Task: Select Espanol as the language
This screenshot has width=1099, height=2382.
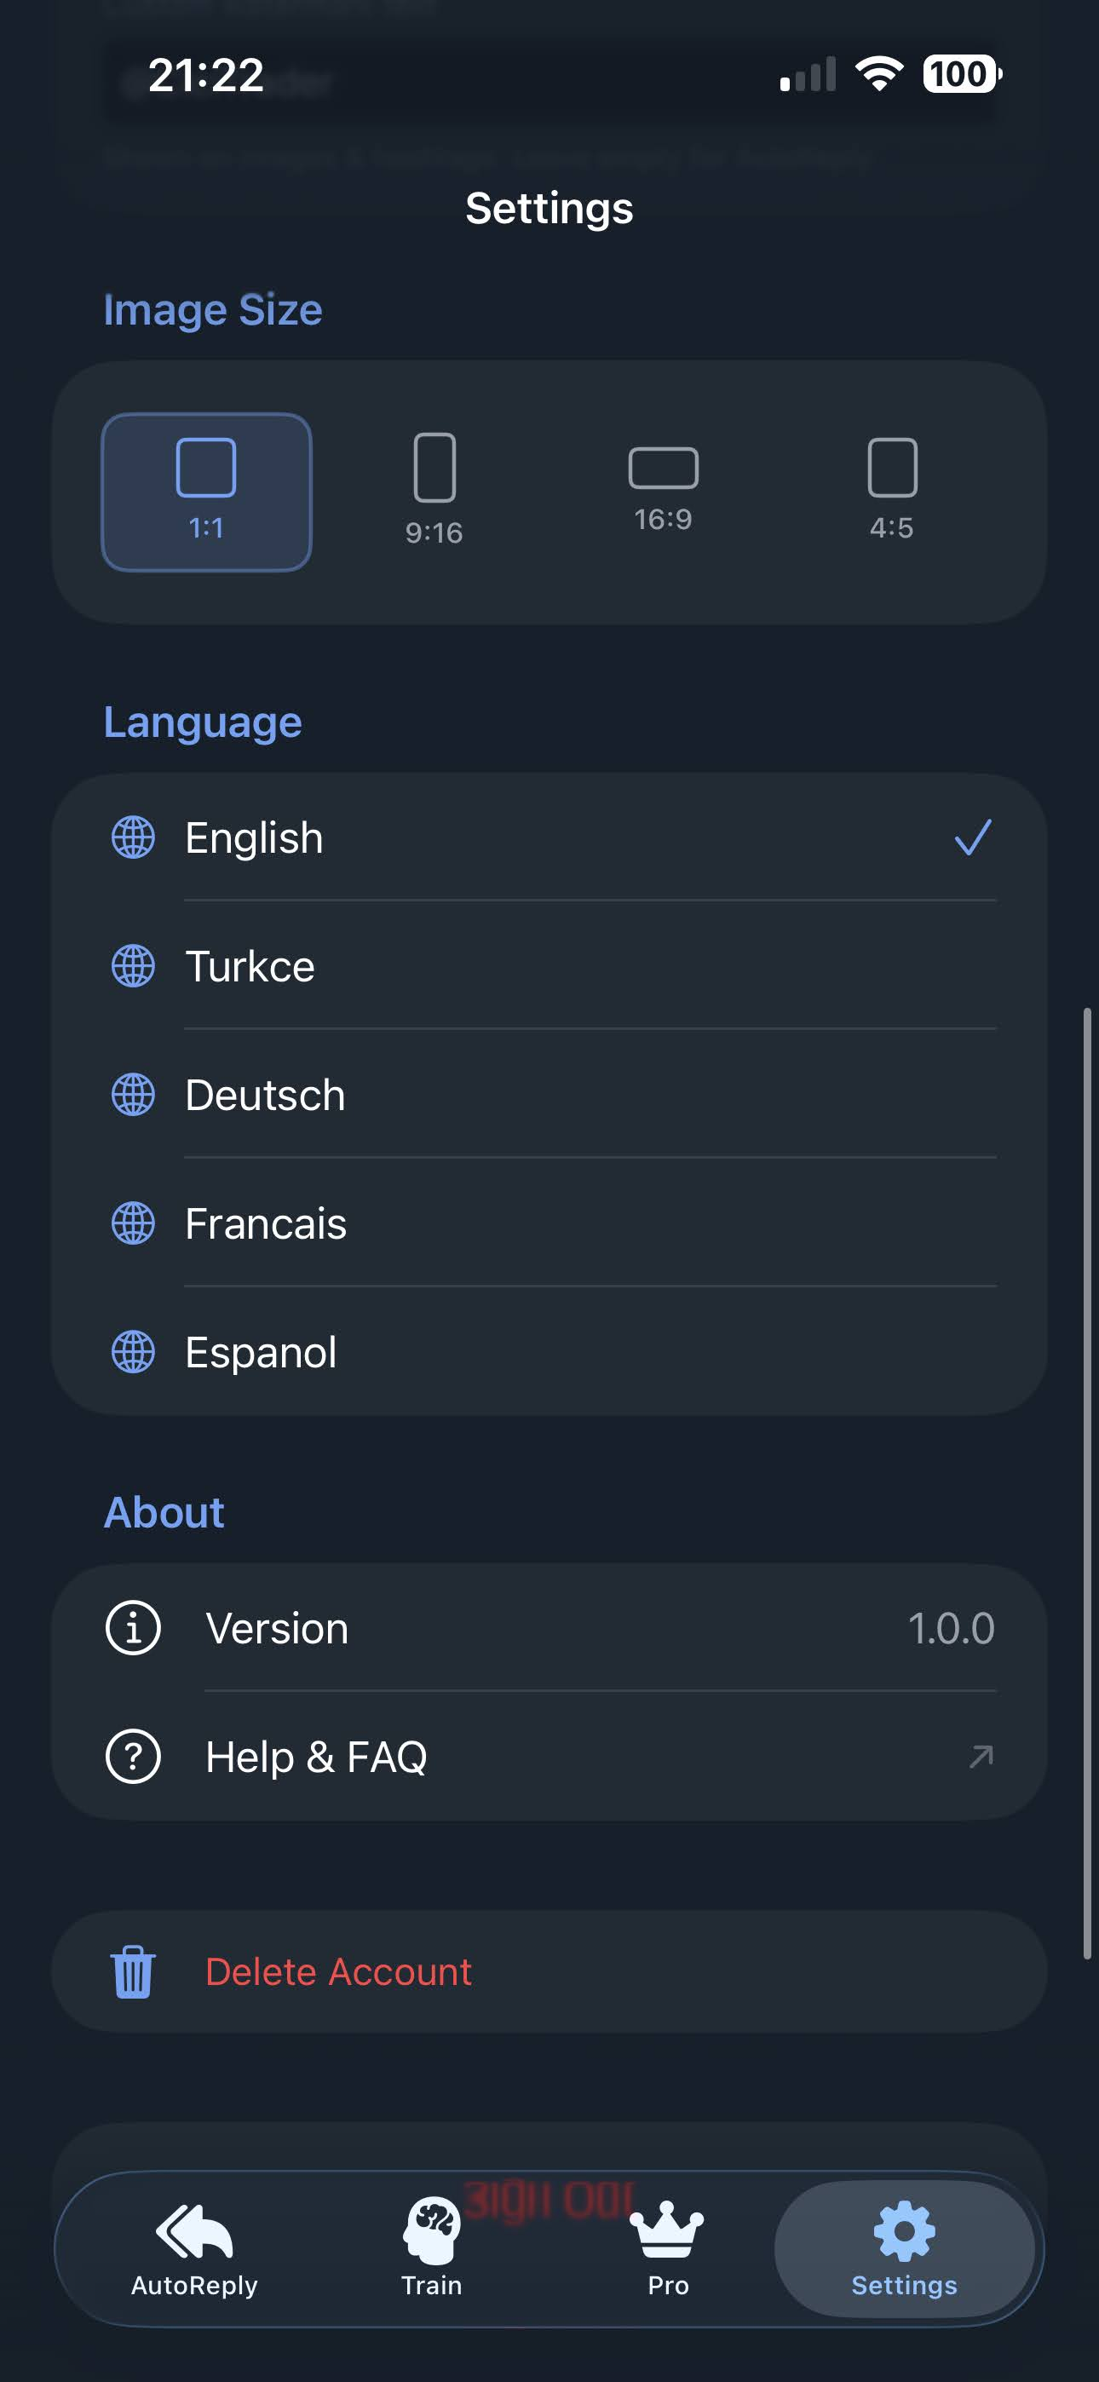Action: tap(260, 1352)
